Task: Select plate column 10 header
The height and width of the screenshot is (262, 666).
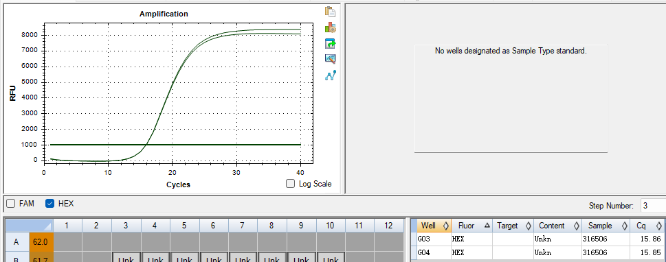Action: point(330,226)
